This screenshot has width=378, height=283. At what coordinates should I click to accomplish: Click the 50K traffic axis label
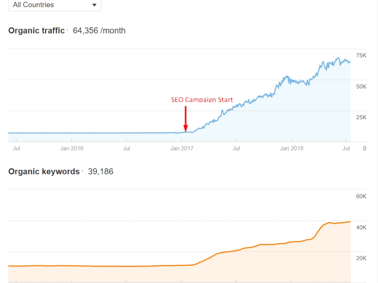361,87
